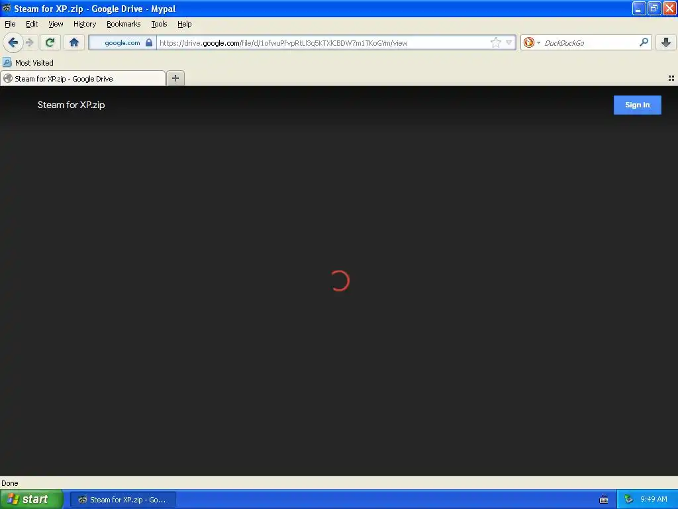Go back using the back arrow button

click(x=13, y=42)
